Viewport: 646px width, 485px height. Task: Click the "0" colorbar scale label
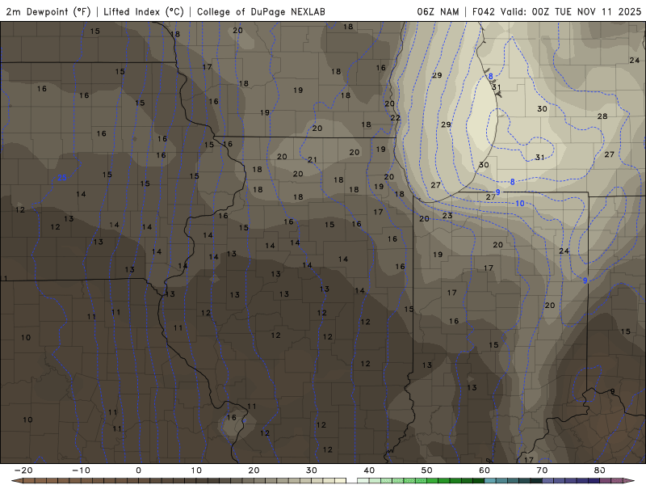(138, 470)
